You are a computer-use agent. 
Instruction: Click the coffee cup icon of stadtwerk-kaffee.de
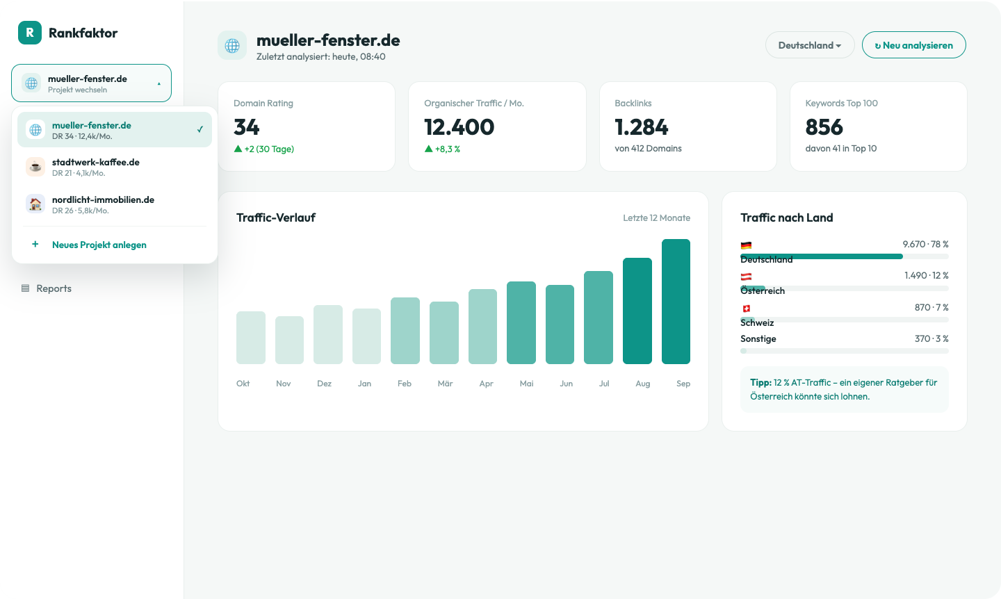click(35, 167)
